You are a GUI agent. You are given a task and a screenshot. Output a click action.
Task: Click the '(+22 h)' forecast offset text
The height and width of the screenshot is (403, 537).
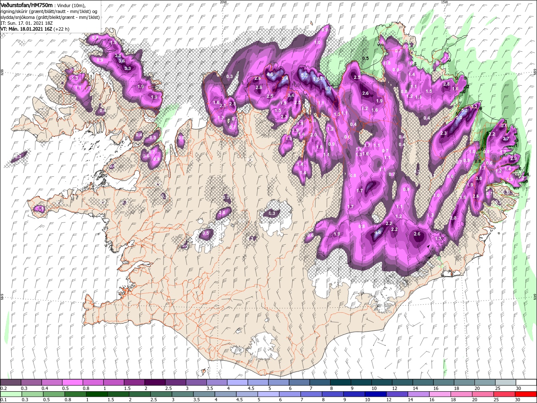point(61,29)
